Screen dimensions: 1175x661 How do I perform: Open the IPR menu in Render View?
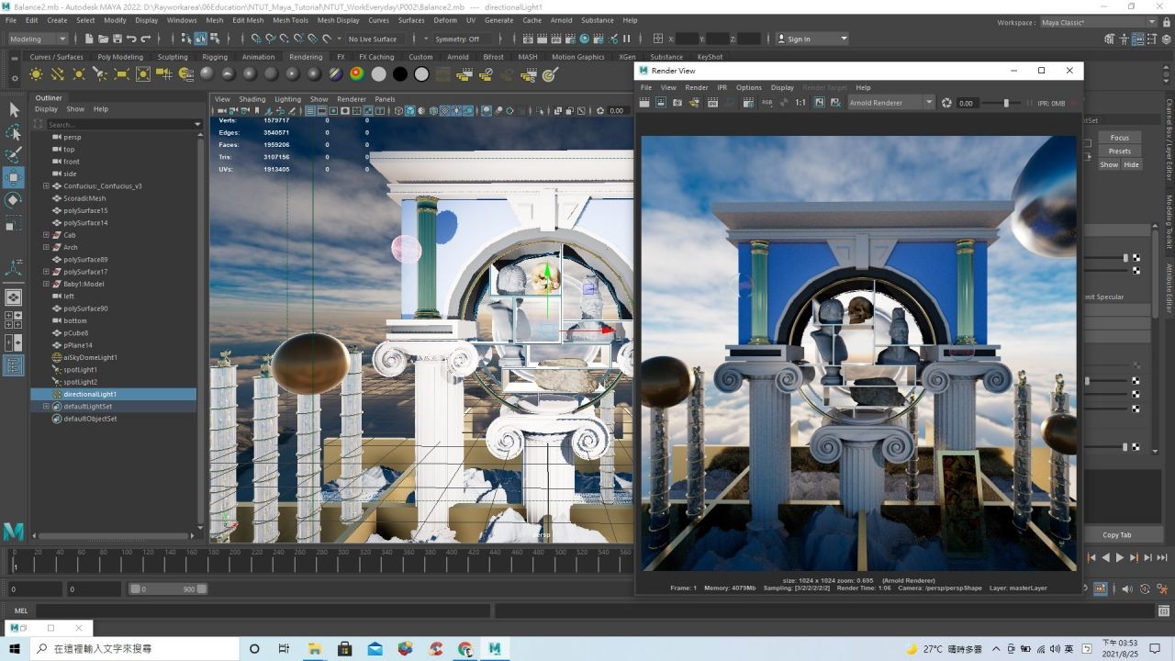[722, 87]
